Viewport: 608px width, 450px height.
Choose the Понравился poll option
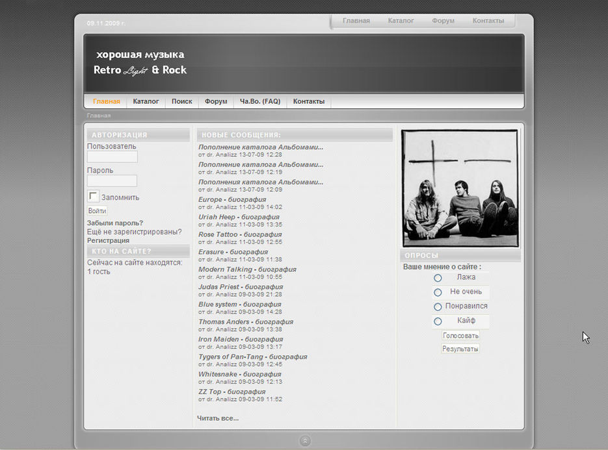pyautogui.click(x=438, y=306)
